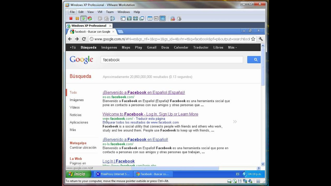Screen dimensions: 331x186
Task: Toggle the VMware sidebar view icon
Action: pos(123,18)
